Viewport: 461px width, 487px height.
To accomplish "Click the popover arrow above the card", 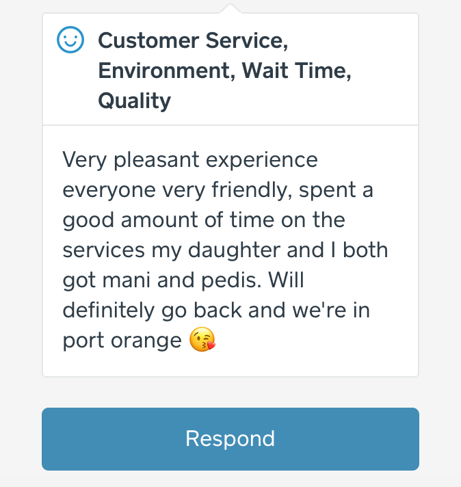I will coord(230,8).
